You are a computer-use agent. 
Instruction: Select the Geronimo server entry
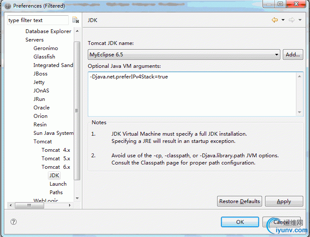coord(46,48)
